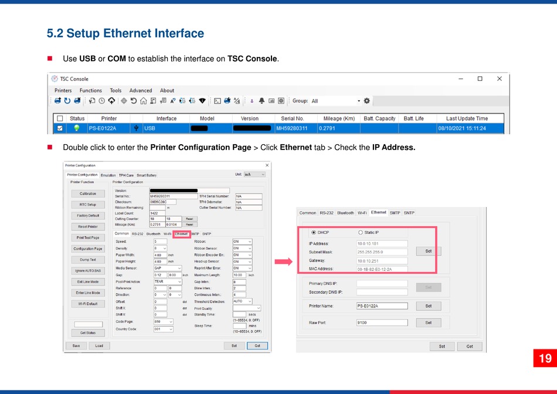Open the Reprint After Error dropdown
This screenshot has width=557, height=394.
[x=242, y=268]
